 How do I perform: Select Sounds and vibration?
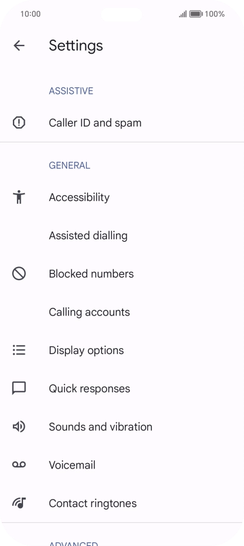122,427
